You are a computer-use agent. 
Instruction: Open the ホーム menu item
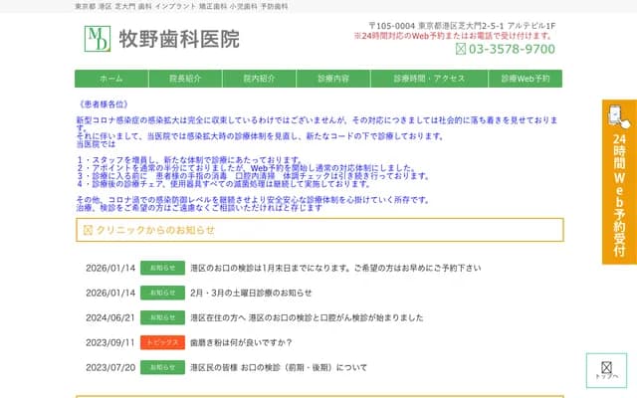(x=111, y=79)
